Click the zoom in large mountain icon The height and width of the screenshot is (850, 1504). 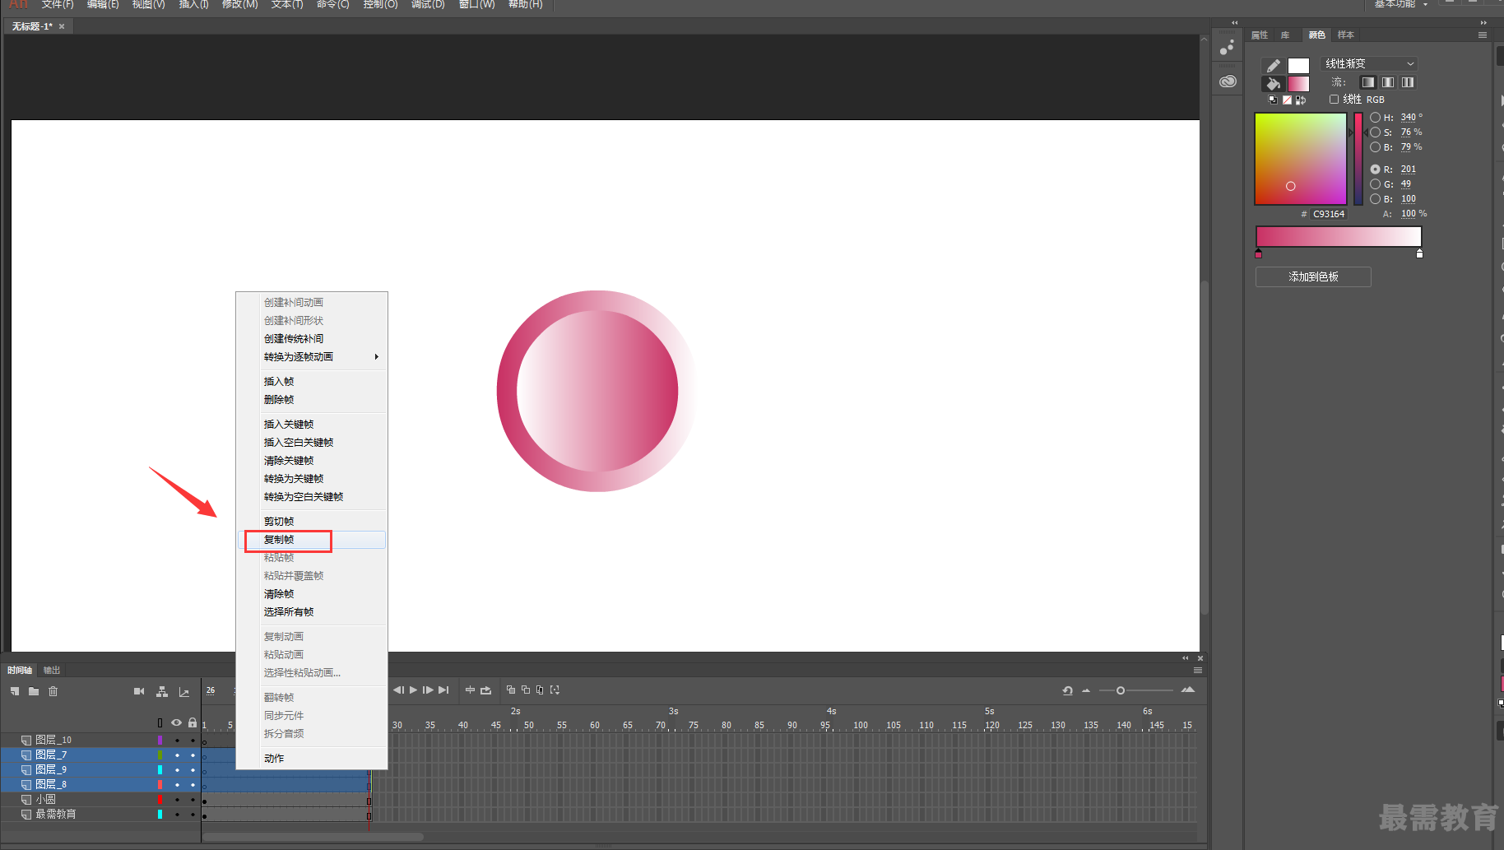[x=1188, y=690]
